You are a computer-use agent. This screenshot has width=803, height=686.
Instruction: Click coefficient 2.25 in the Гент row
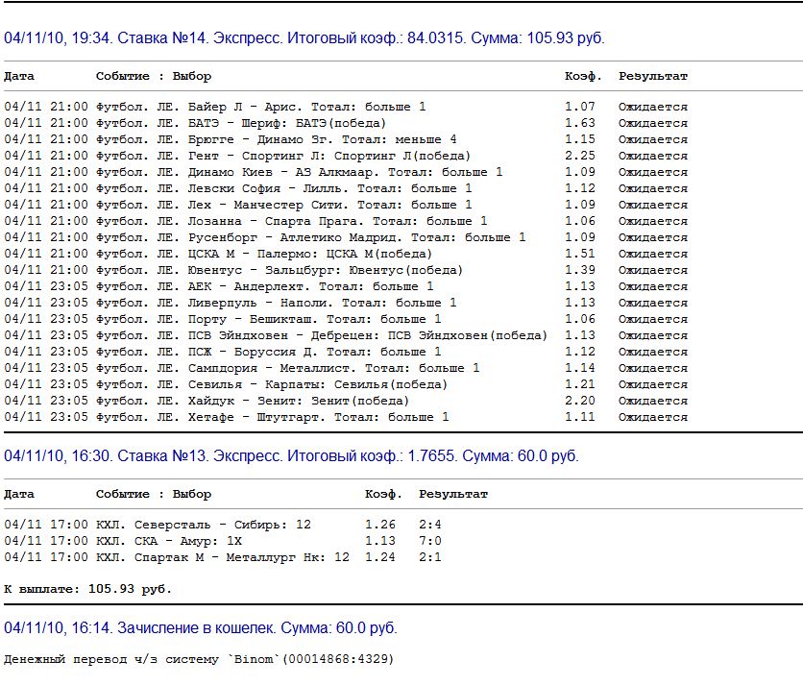tap(580, 156)
